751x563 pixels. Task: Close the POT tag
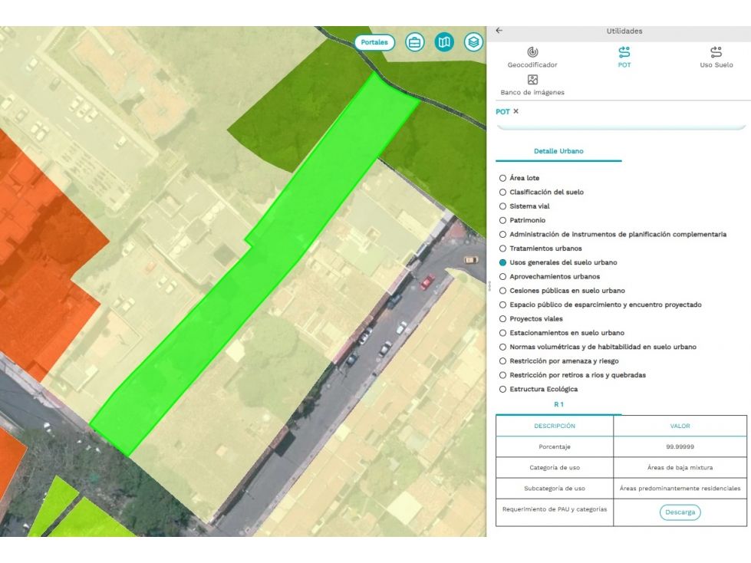(515, 111)
